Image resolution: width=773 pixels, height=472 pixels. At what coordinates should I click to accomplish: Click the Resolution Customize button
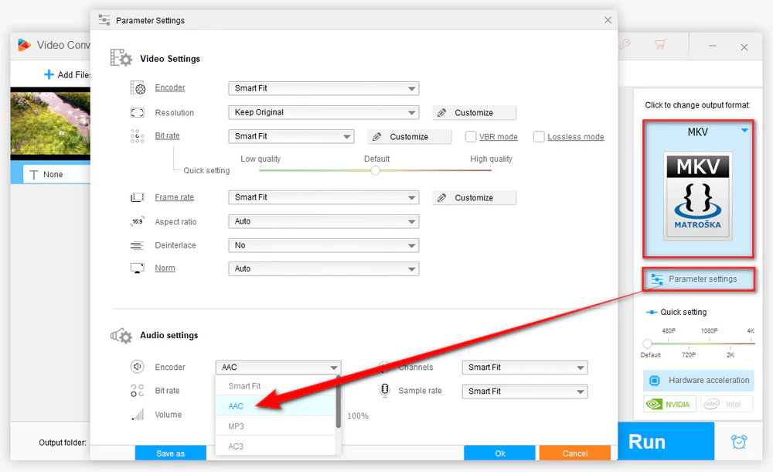[475, 112]
